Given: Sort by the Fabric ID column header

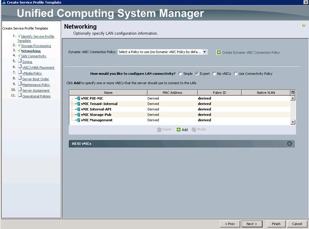Looking at the screenshot, I should point(220,93).
